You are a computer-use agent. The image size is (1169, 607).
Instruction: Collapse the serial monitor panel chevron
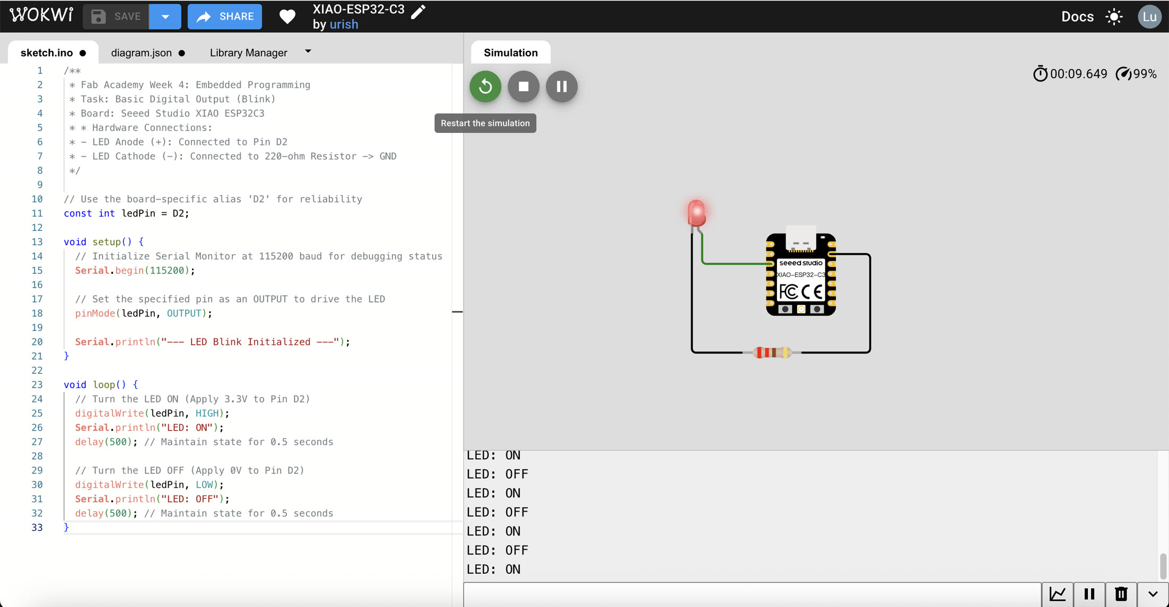pos(1153,594)
